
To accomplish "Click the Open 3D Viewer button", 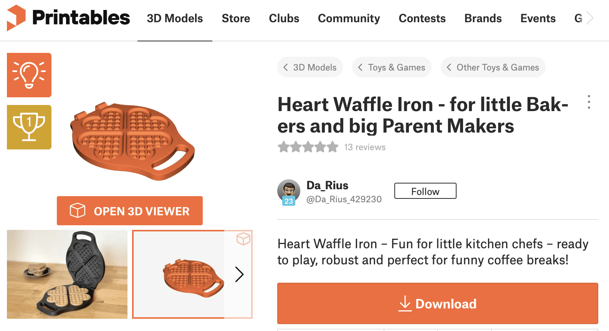I will [x=130, y=211].
